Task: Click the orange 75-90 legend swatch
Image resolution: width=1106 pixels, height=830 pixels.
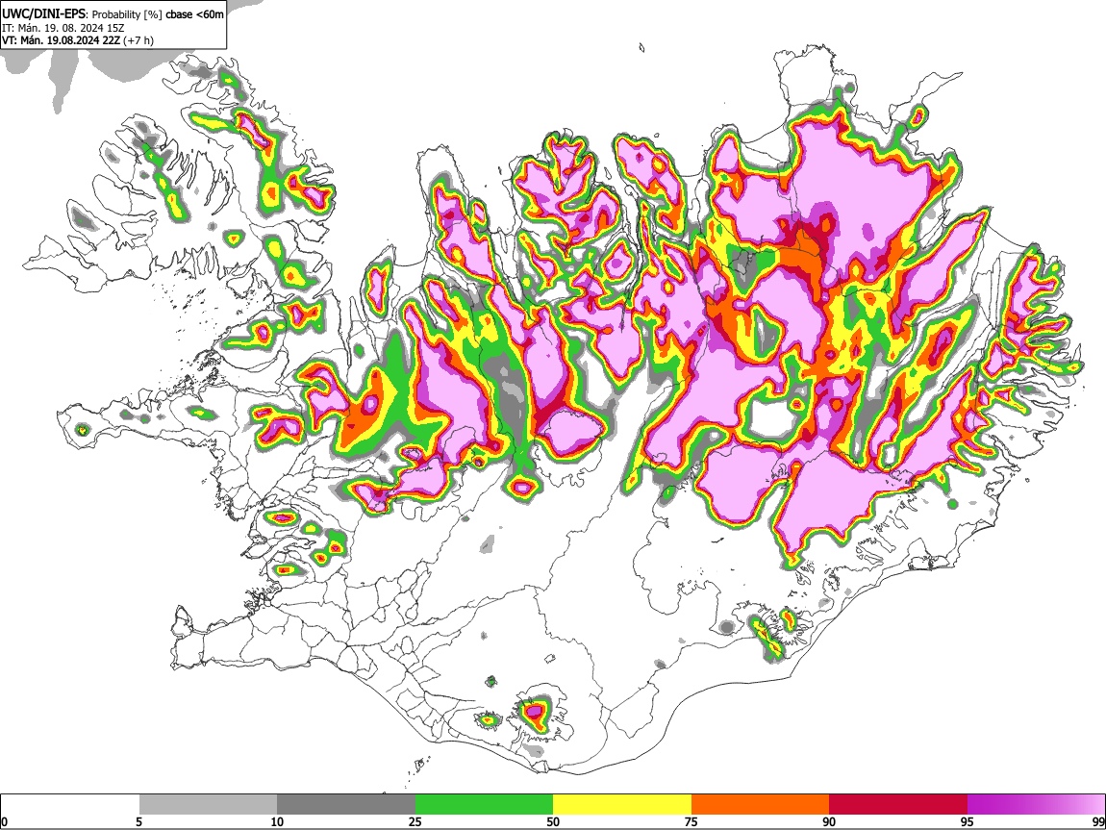Action: (760, 805)
